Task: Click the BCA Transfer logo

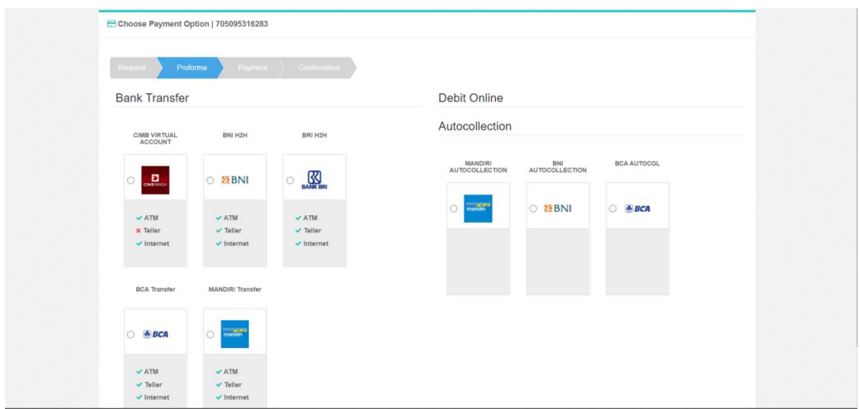Action: coord(155,334)
